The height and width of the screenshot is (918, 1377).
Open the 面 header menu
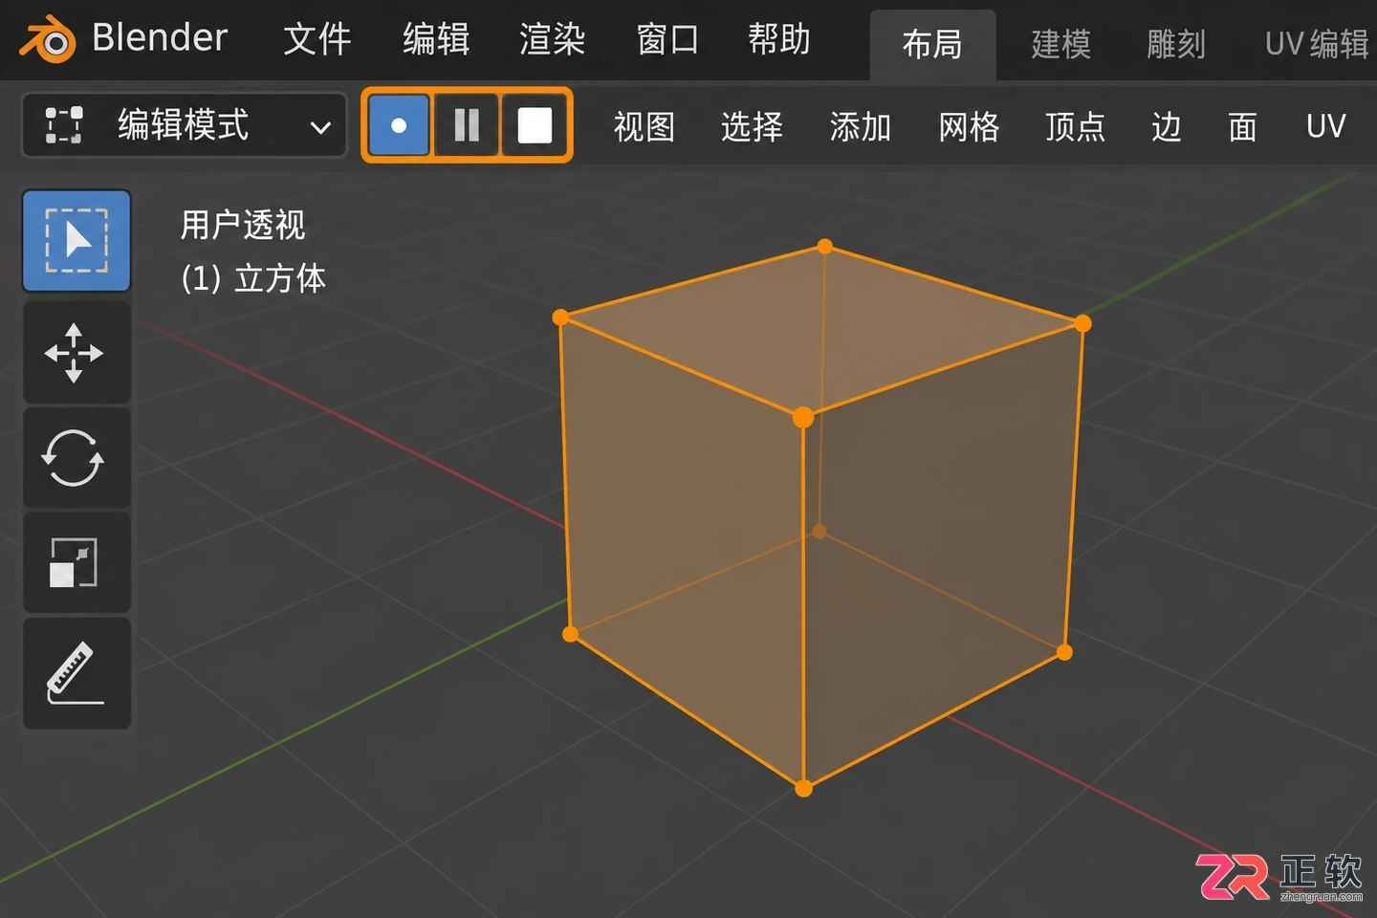click(1242, 126)
